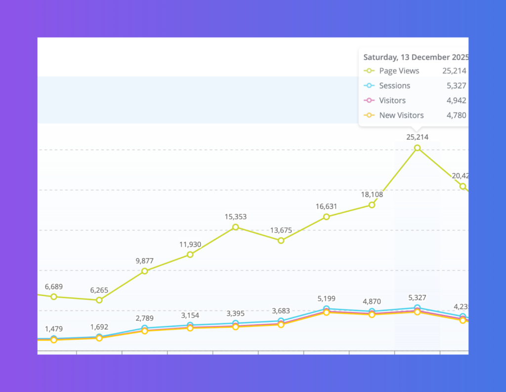This screenshot has width=506, height=392.
Task: Click the 11,930 Page Views data point
Action: coord(190,255)
